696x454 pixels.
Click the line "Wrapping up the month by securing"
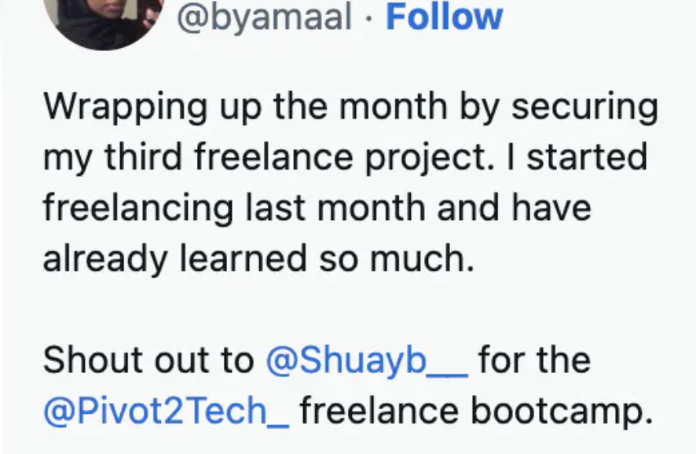click(x=350, y=106)
